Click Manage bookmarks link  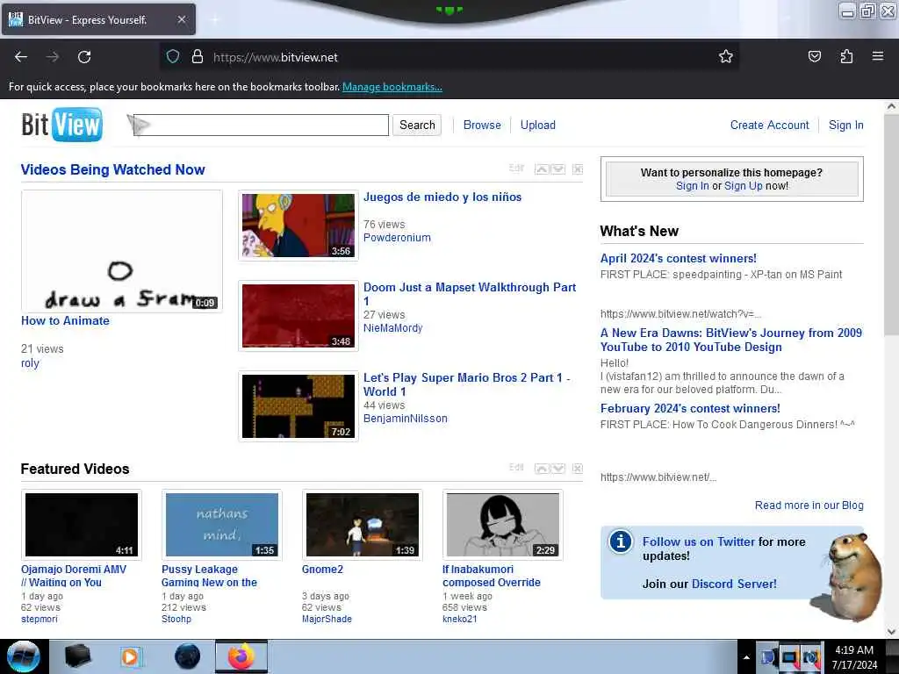(392, 87)
